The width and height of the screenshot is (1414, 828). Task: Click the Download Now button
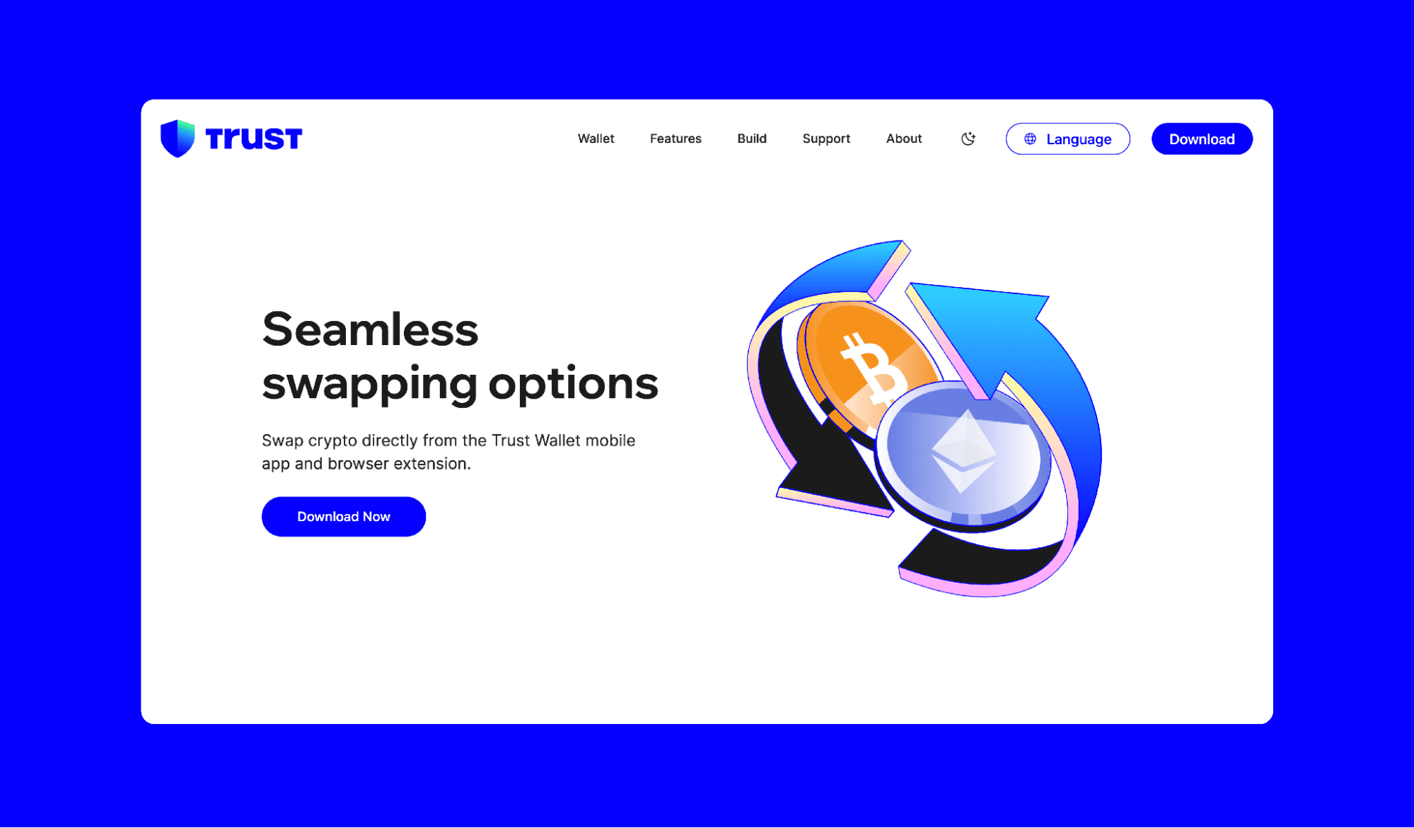tap(343, 515)
